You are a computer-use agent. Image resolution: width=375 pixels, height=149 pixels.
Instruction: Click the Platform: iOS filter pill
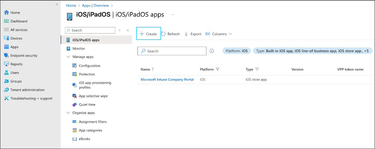click(x=237, y=51)
